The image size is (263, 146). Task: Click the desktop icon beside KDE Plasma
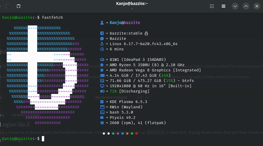[x=102, y=102]
